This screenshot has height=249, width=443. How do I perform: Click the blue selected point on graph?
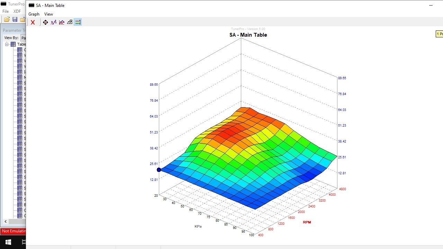[x=159, y=170]
